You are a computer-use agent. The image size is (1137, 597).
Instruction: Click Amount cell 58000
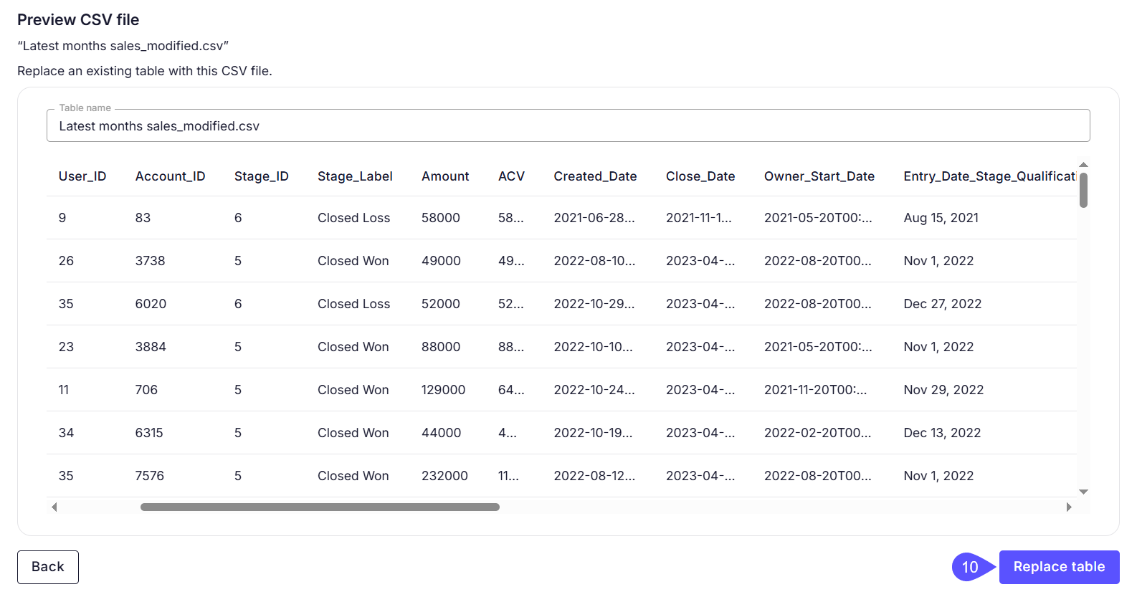pos(441,218)
